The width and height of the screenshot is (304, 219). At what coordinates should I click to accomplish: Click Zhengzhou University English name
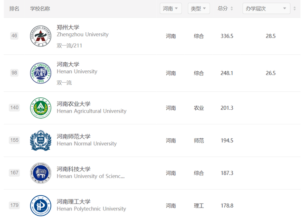point(83,35)
